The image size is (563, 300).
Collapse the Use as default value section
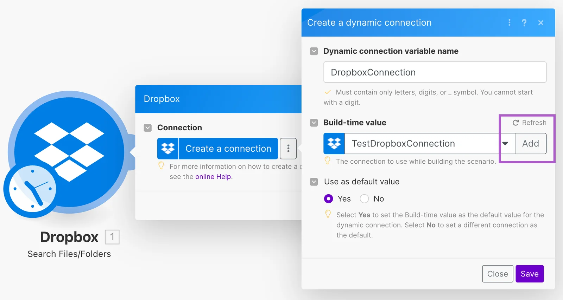[x=314, y=182]
